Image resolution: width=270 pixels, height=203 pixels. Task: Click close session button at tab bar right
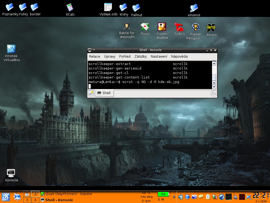[x=214, y=93]
